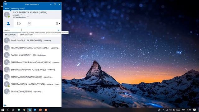Open Windows taskbar search
The height and width of the screenshot is (112, 199).
coord(8,110)
